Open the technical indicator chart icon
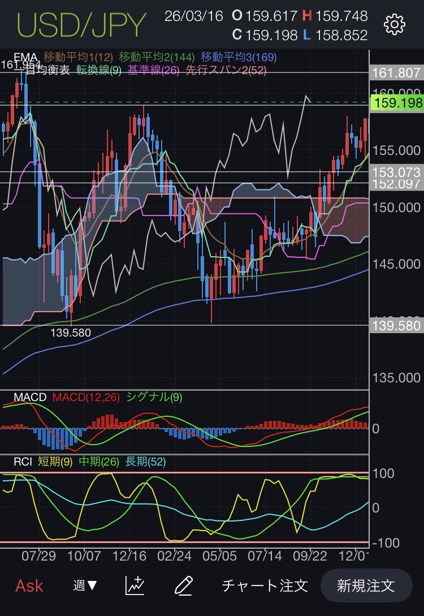This screenshot has width=424, height=616. point(135,585)
